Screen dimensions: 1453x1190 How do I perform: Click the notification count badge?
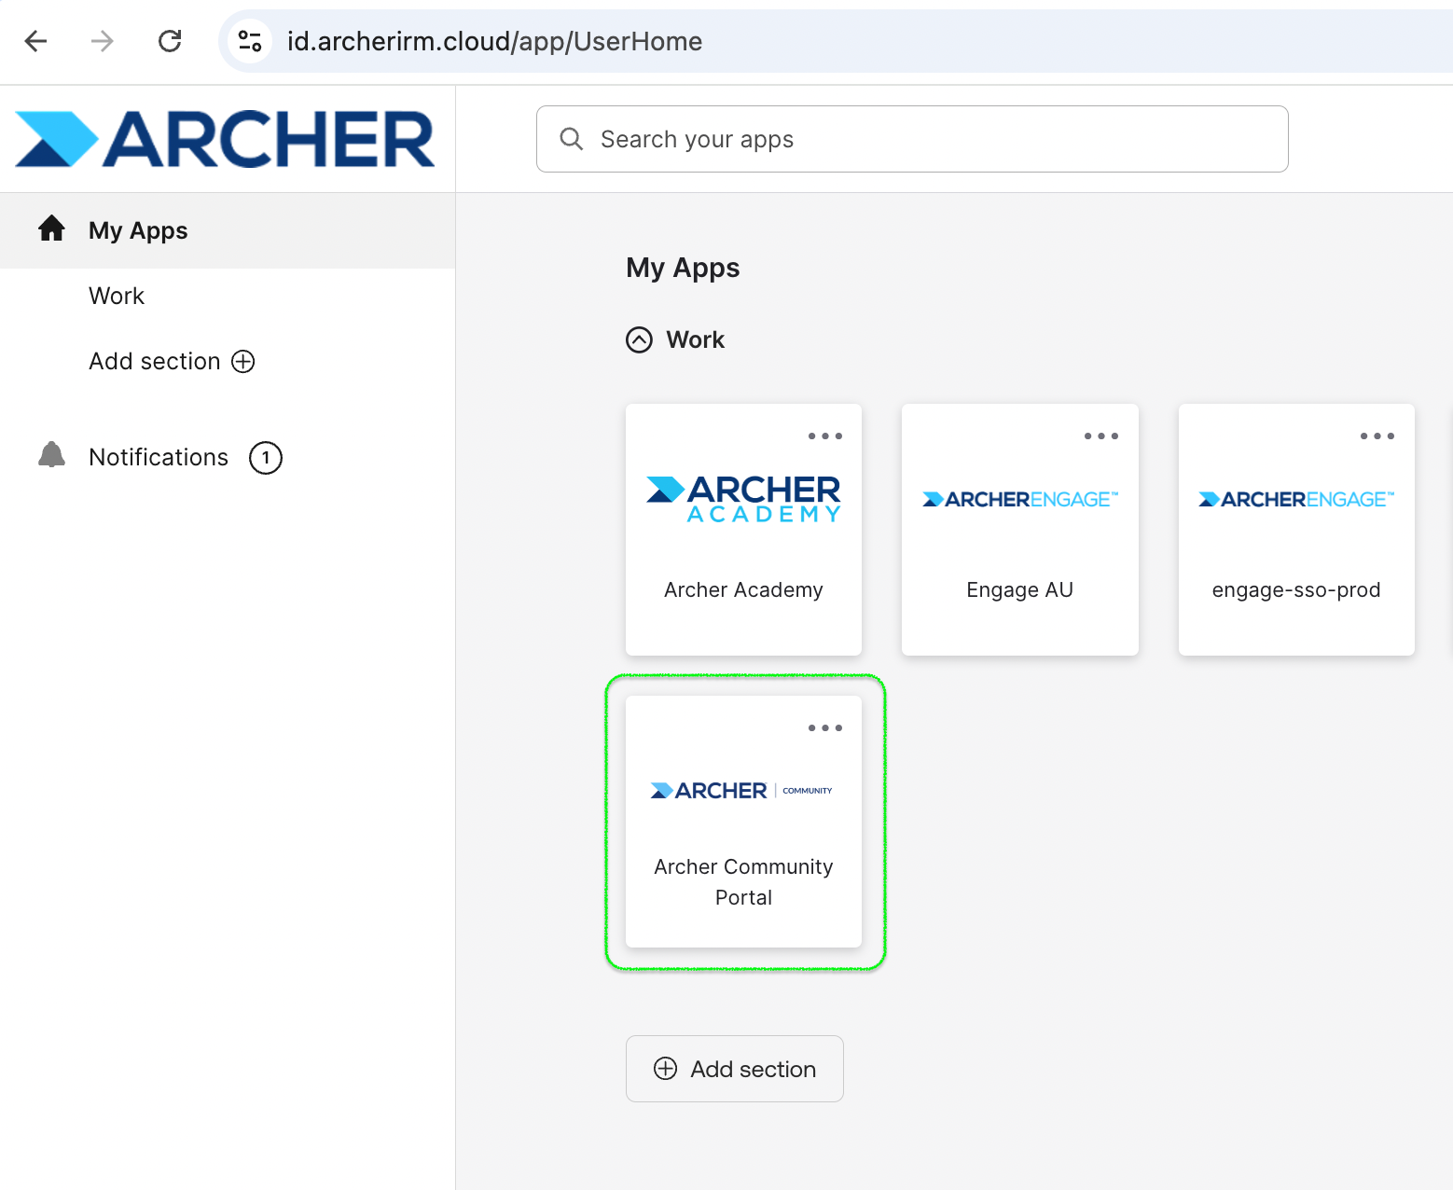(x=265, y=457)
